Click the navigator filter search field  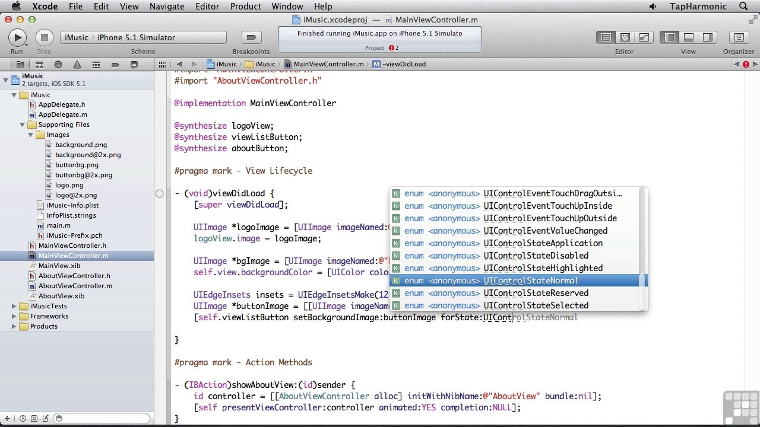[x=102, y=419]
